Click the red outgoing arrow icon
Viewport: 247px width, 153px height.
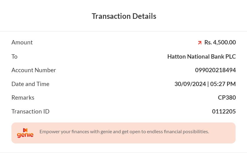200,43
